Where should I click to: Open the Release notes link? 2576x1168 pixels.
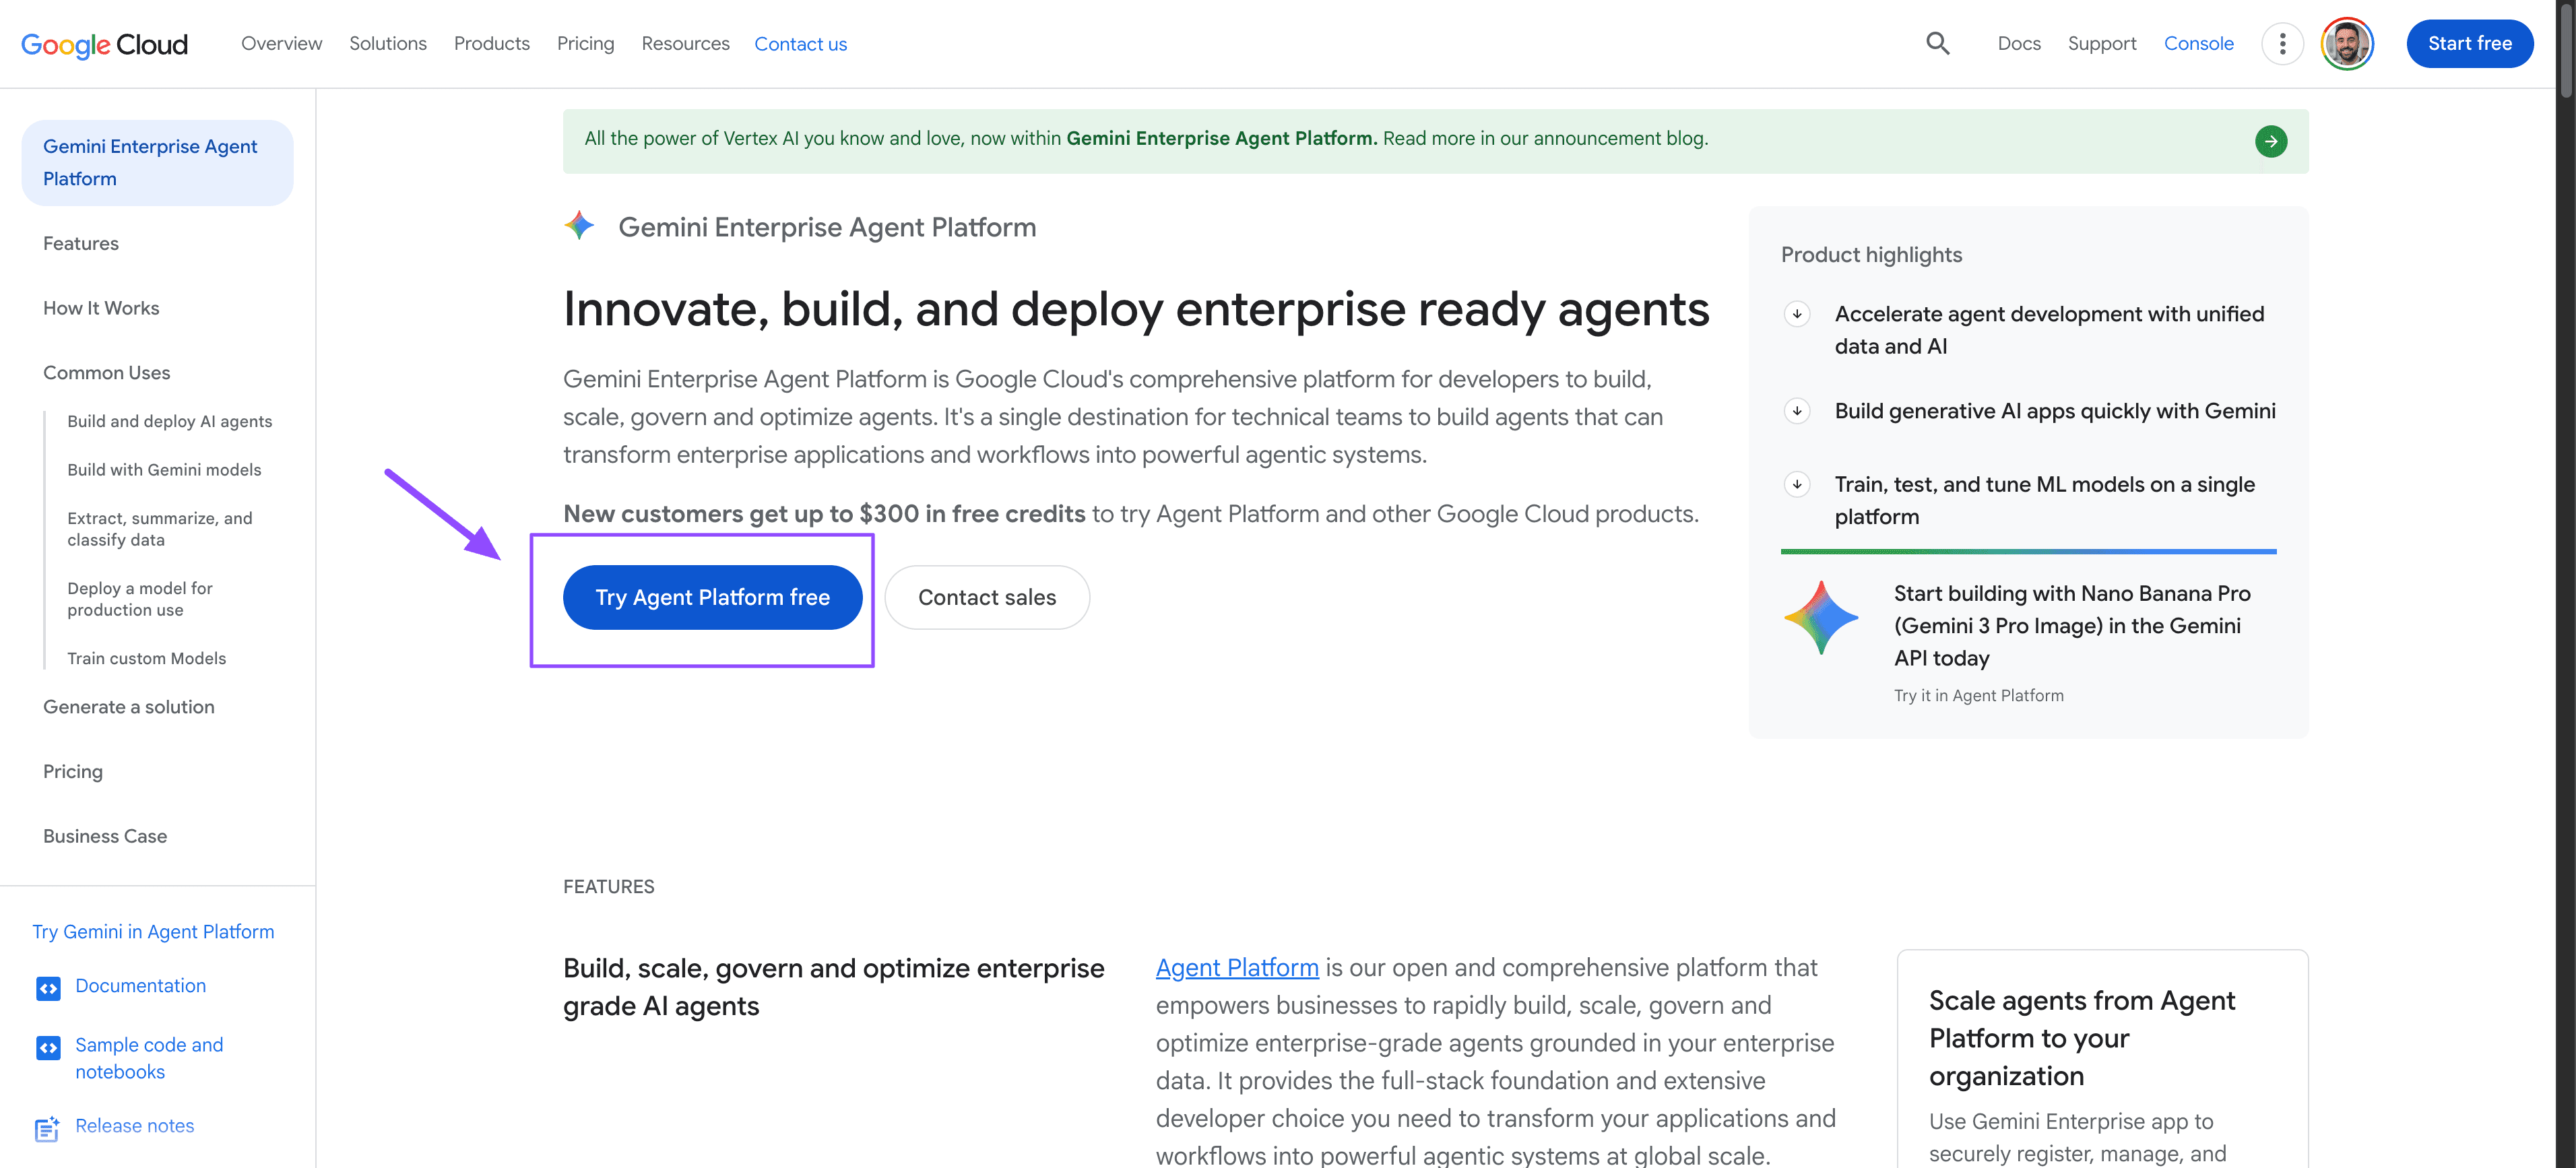(135, 1126)
